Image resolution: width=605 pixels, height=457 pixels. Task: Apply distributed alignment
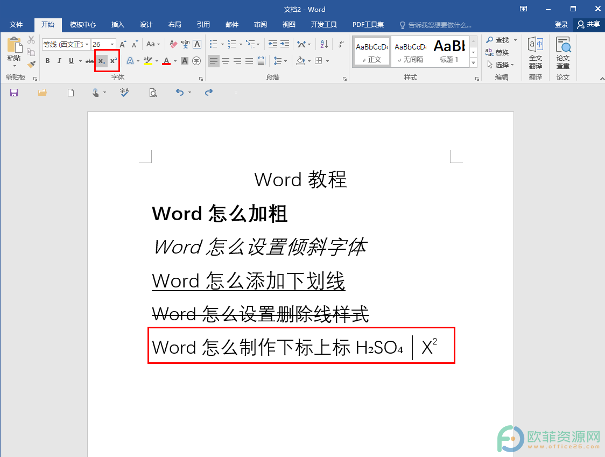[261, 61]
